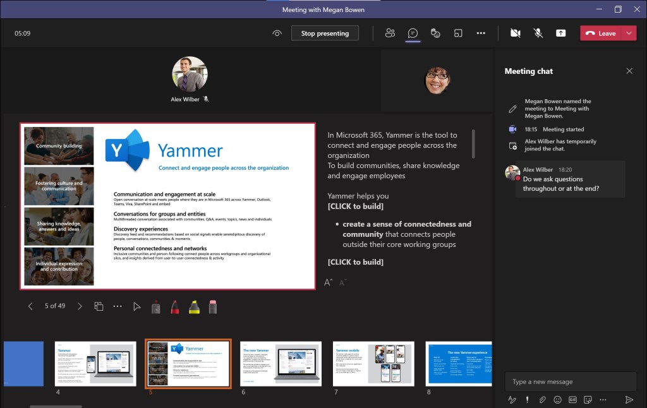Insert a GIF into the chat
The width and height of the screenshot is (647, 408).
(572, 399)
